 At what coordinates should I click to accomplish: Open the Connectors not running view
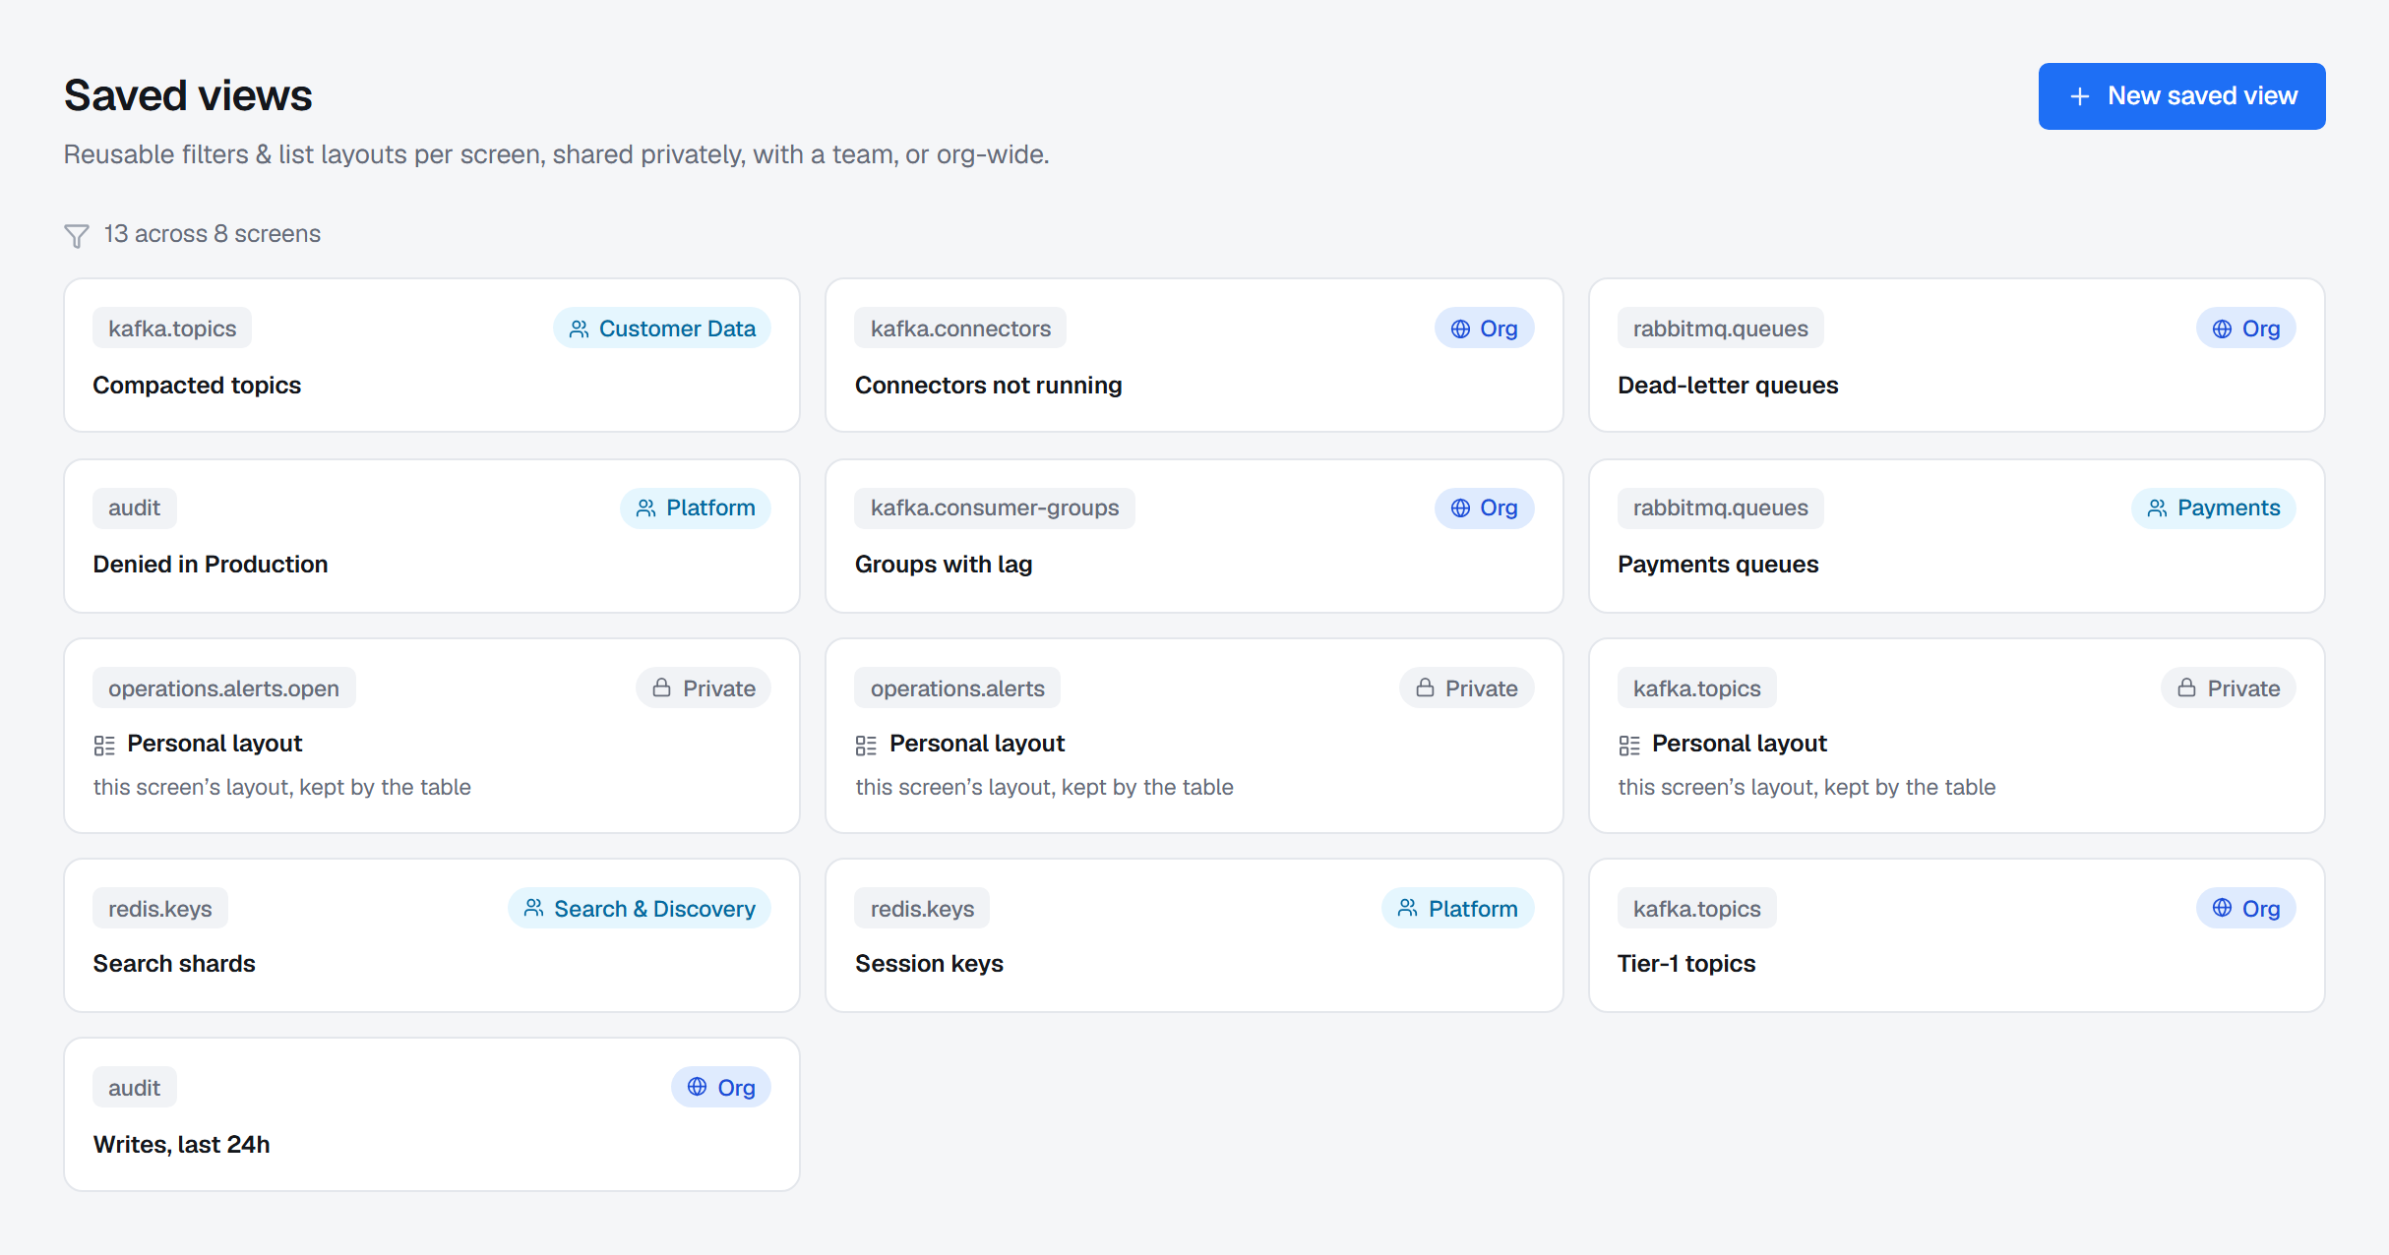click(x=1194, y=355)
